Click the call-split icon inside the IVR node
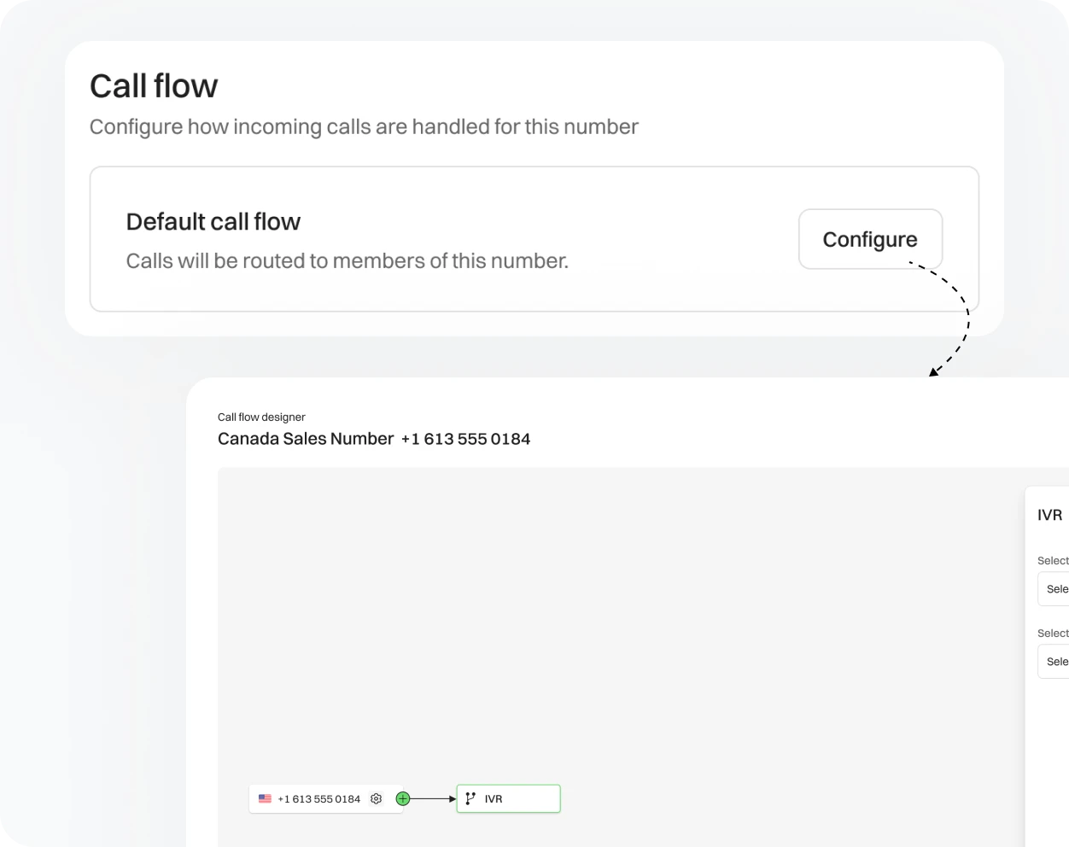 click(x=470, y=797)
